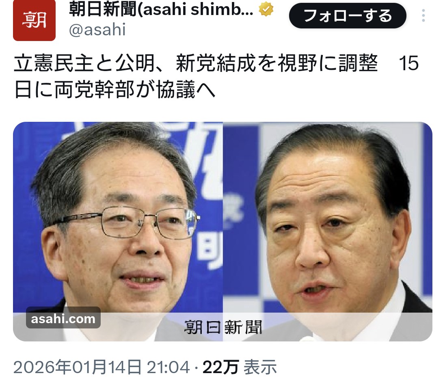This screenshot has width=445, height=380.
Task: Open the 朝日新聞(asahi shimb... account name
Action: click(x=161, y=9)
